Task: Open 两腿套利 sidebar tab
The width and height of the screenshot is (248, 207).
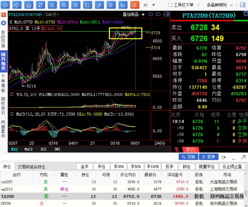Action: pyautogui.click(x=3, y=129)
